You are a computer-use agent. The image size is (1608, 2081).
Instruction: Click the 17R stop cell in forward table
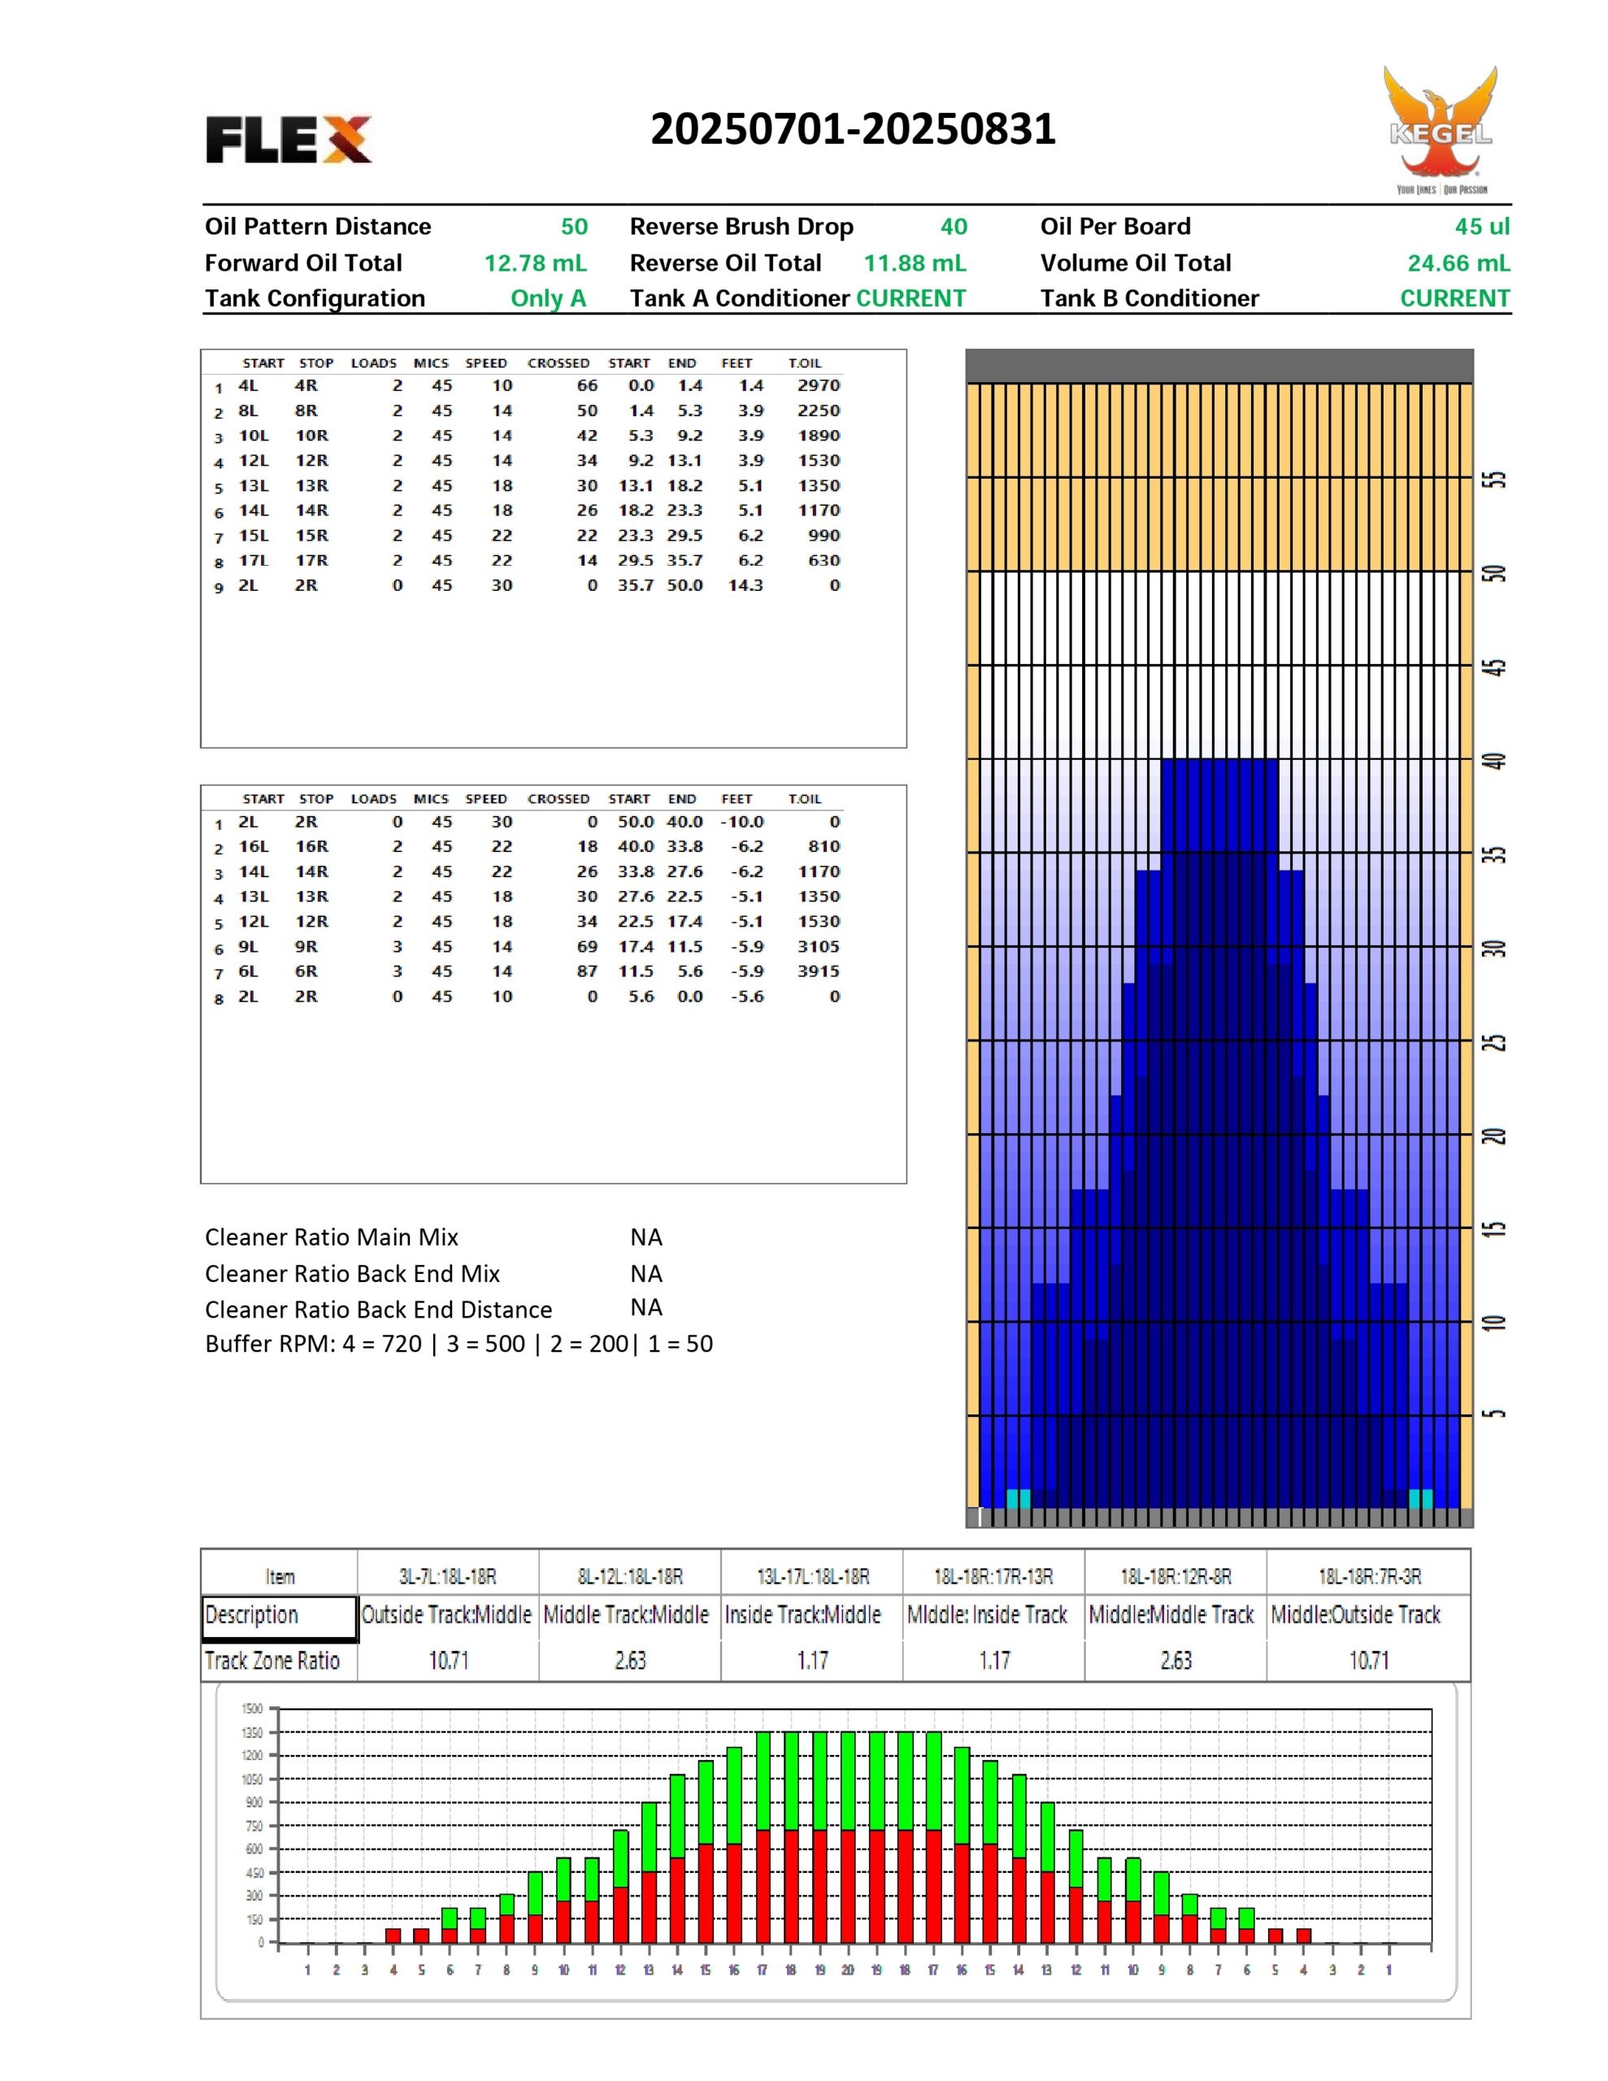click(311, 560)
